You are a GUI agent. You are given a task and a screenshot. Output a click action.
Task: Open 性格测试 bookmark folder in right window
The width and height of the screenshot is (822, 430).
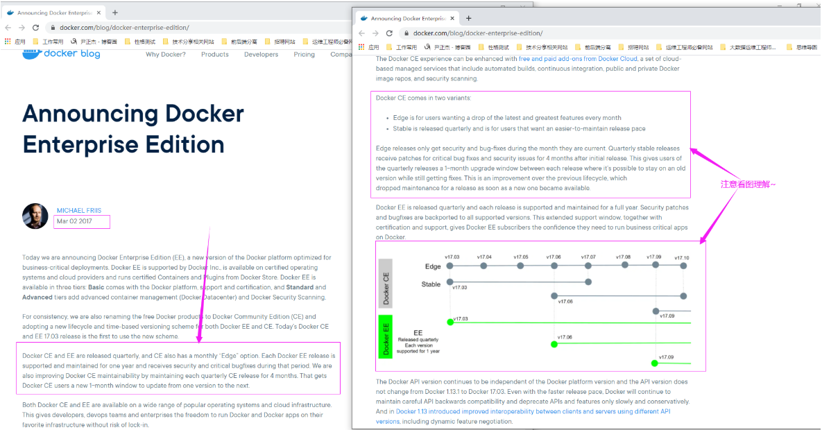(494, 47)
